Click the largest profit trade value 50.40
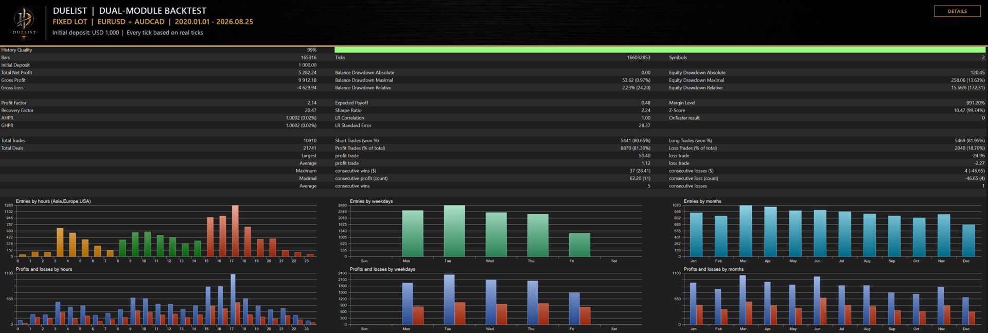988x333 pixels. [644, 156]
